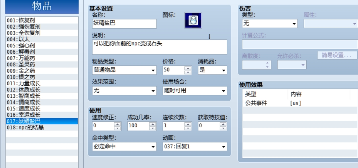Viewport: 358px width, 168px height.
Task: Decrease 连续次数 with the down arrow
Action: pyautogui.click(x=188, y=128)
